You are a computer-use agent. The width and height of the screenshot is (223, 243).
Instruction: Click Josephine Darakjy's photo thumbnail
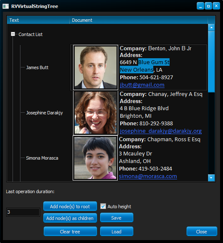(96, 113)
